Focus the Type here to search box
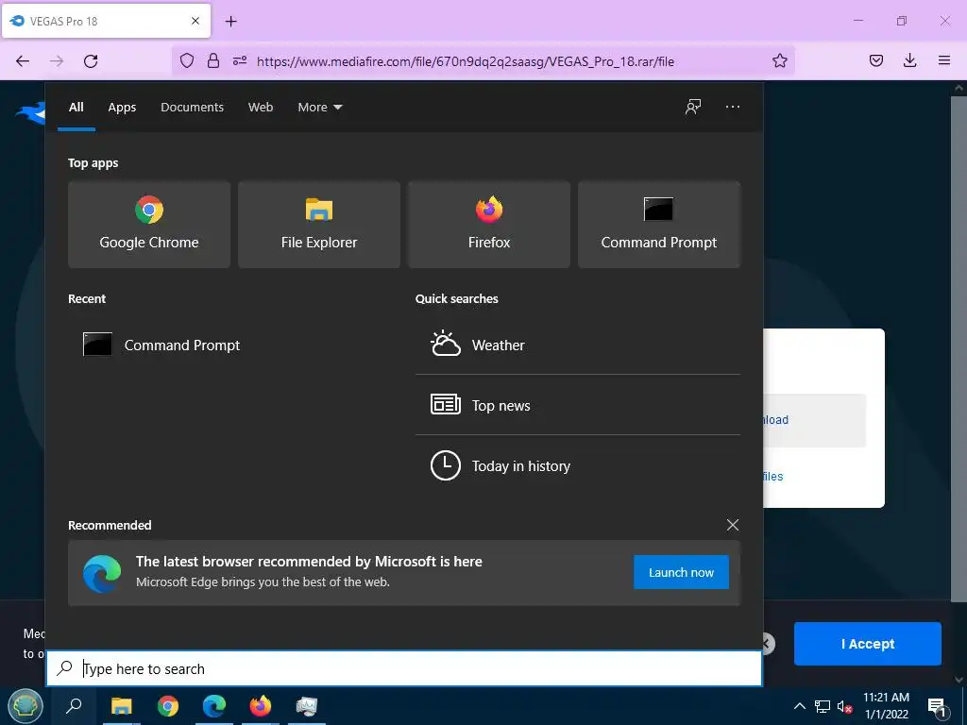This screenshot has height=725, width=967. [x=404, y=668]
